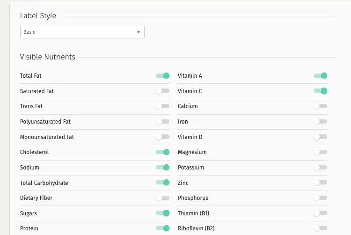The width and height of the screenshot is (351, 235).
Task: Enable the Saturated Fat toggle
Action: 163,91
